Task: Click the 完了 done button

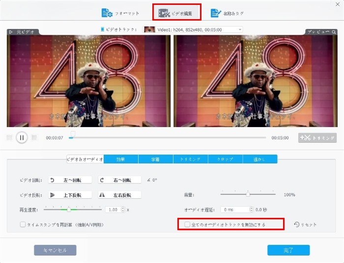Action: point(288,250)
